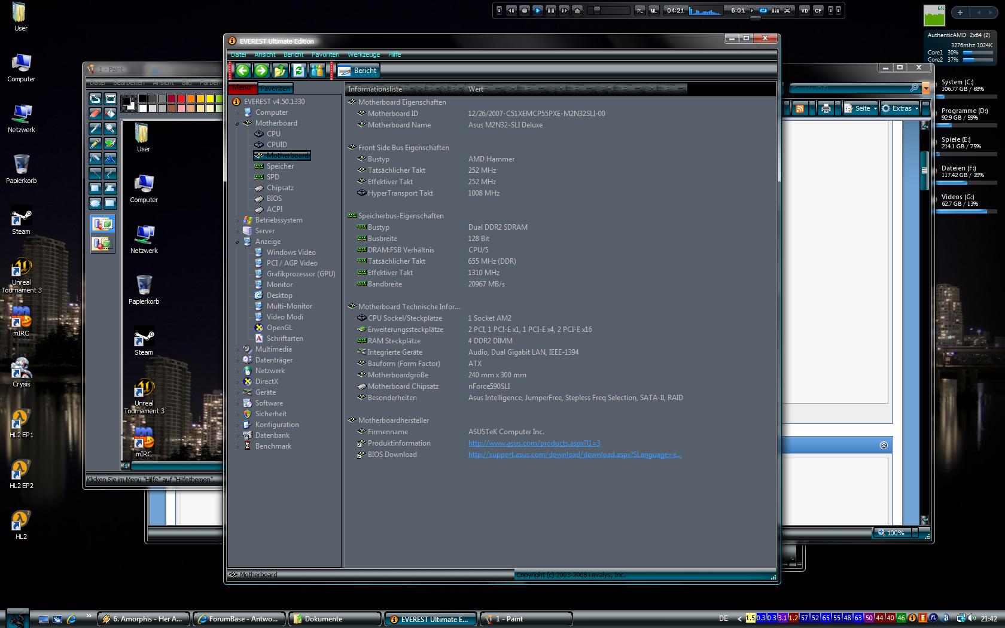Select the Text tool in Paint
The height and width of the screenshot is (628, 1005).
(x=110, y=158)
